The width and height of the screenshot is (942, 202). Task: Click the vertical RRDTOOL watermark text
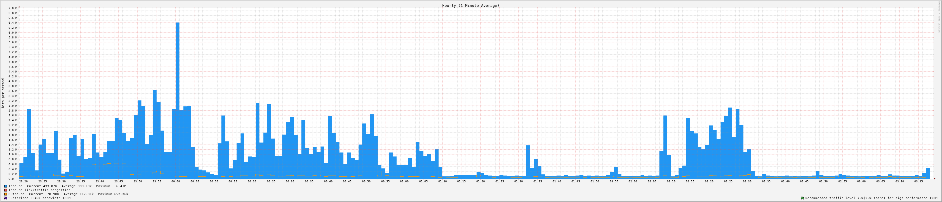point(939,17)
